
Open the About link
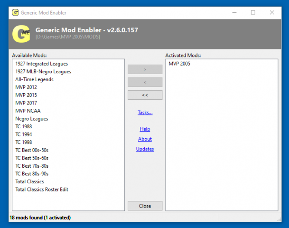coord(145,139)
